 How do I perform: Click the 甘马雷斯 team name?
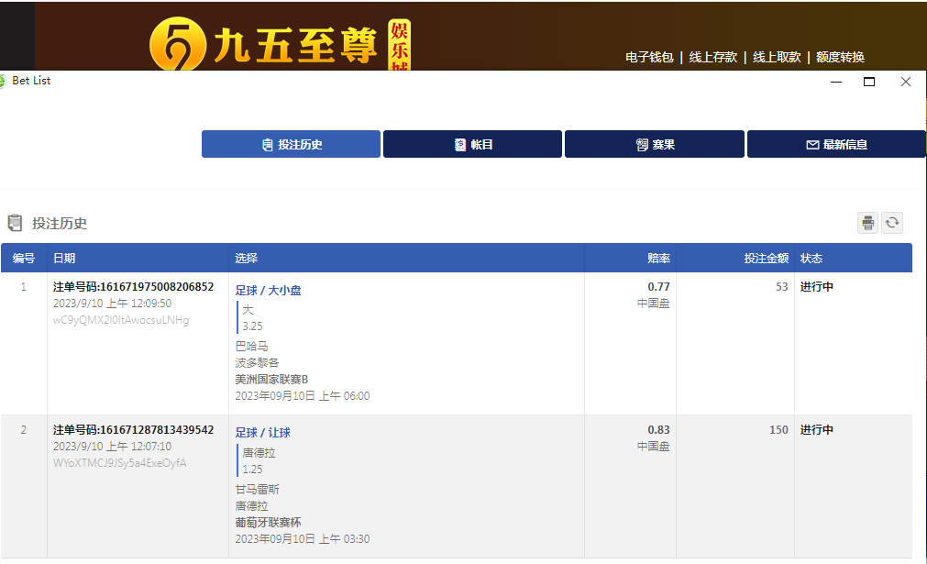pos(257,490)
